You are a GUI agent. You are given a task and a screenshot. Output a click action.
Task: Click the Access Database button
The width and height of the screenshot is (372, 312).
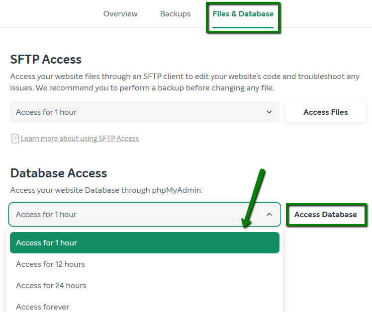pos(325,214)
